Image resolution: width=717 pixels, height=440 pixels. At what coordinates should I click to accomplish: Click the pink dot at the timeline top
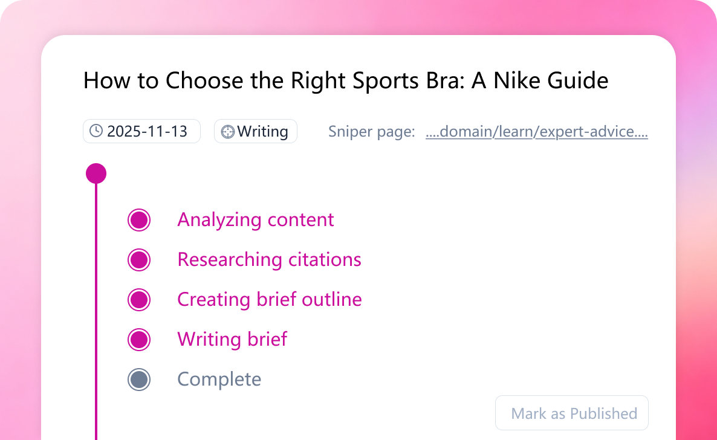pyautogui.click(x=96, y=173)
